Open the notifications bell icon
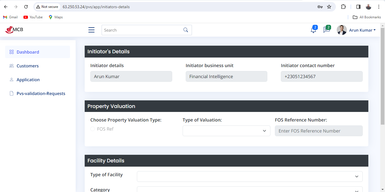 tap(313, 30)
